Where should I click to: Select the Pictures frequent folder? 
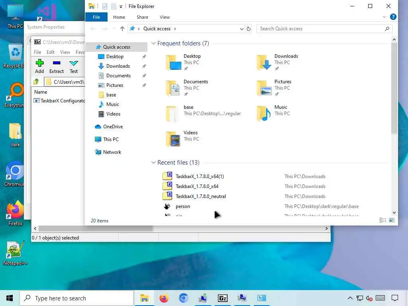coord(274,88)
